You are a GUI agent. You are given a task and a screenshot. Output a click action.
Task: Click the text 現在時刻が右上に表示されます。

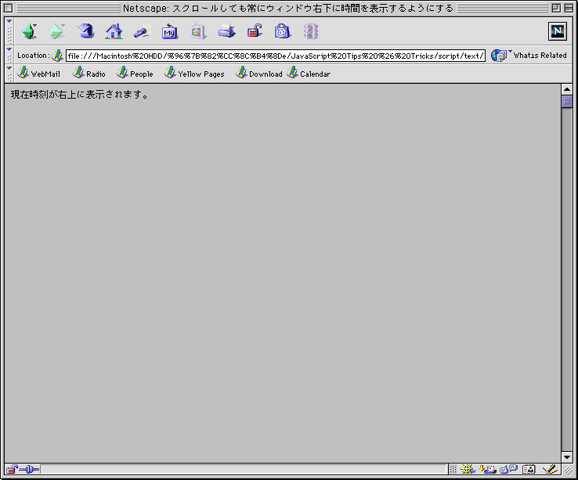tap(80, 95)
